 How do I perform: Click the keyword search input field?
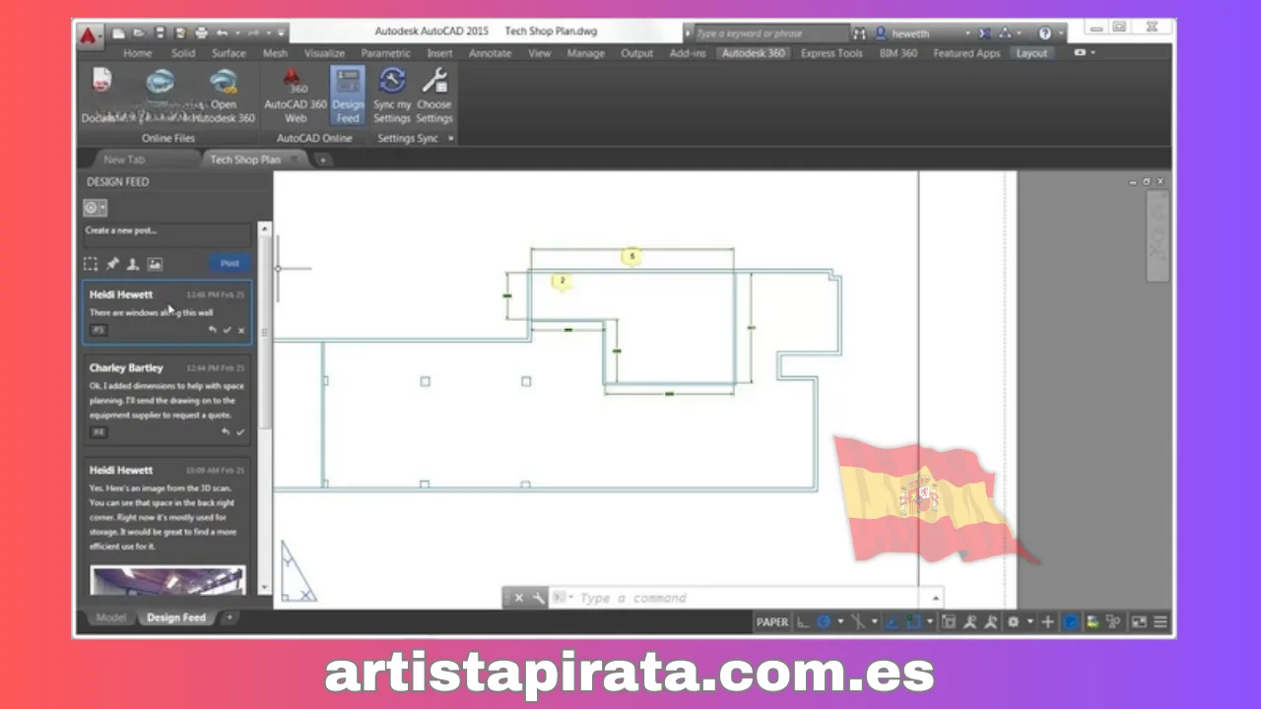(x=770, y=32)
